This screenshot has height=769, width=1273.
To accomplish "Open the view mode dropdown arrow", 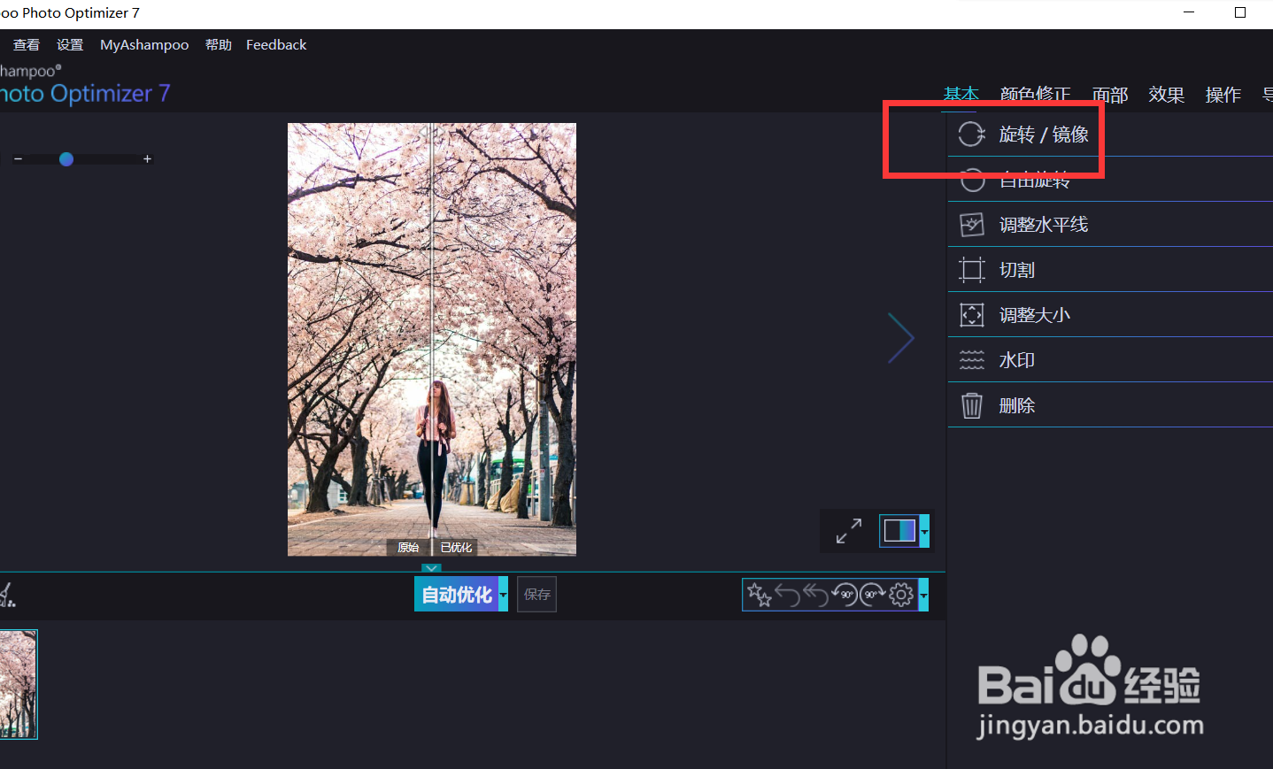I will coord(924,531).
